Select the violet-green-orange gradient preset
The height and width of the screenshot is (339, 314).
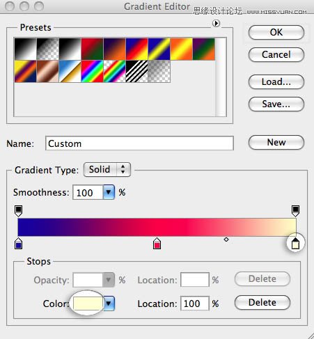coord(204,49)
